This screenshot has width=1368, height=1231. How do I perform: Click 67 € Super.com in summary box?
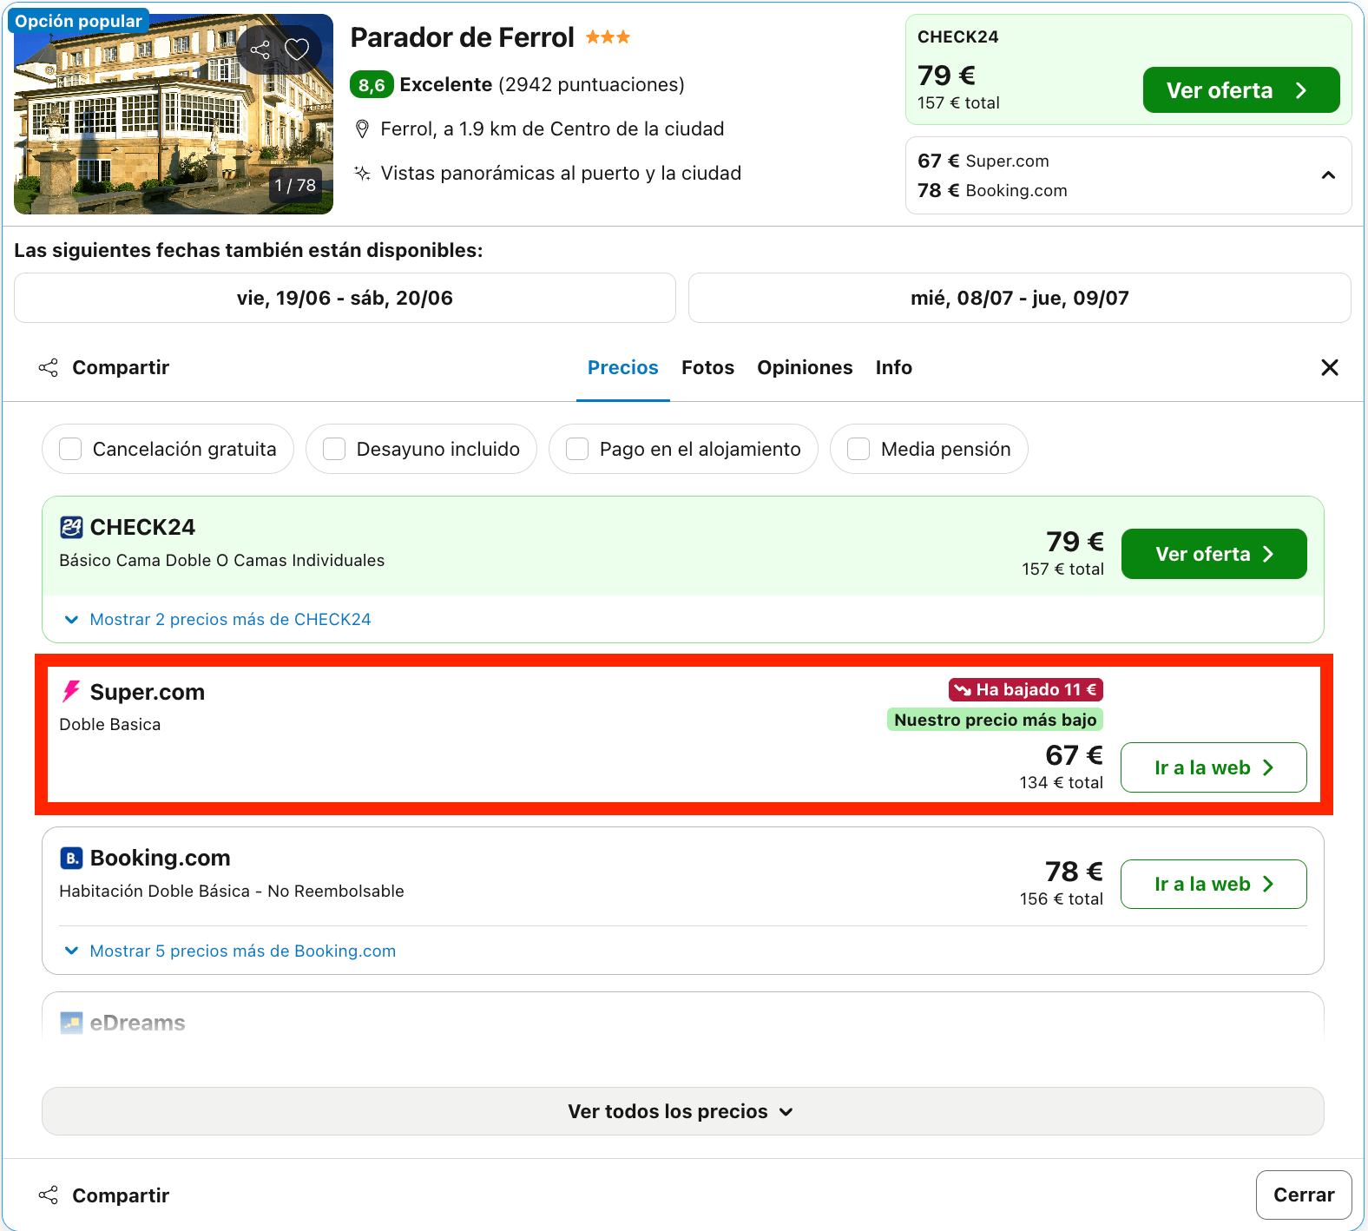(983, 161)
